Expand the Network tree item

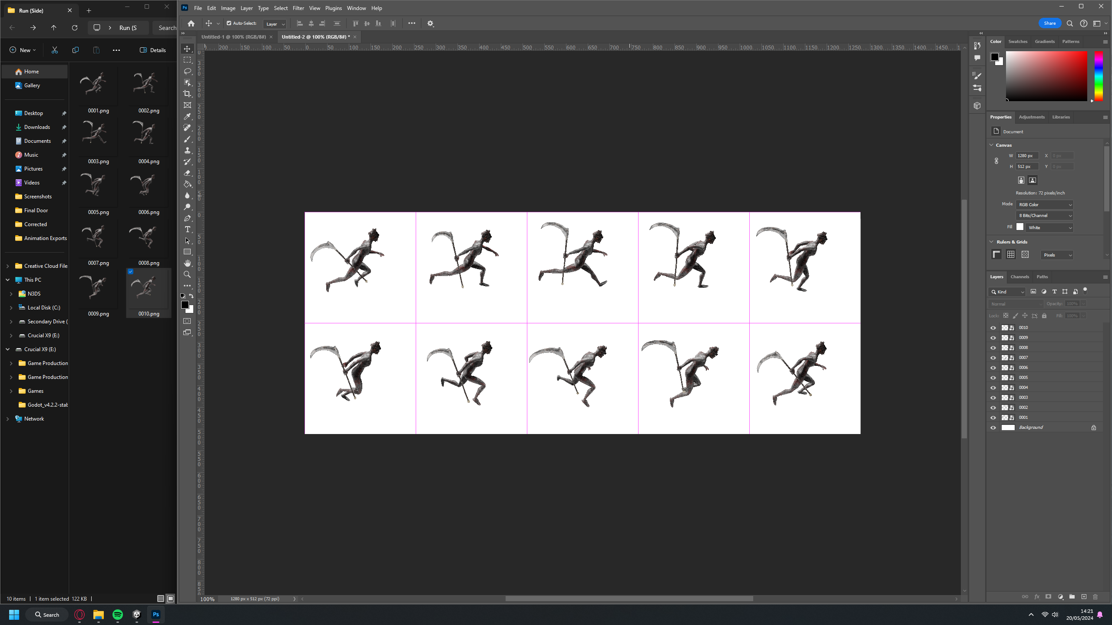[7, 419]
